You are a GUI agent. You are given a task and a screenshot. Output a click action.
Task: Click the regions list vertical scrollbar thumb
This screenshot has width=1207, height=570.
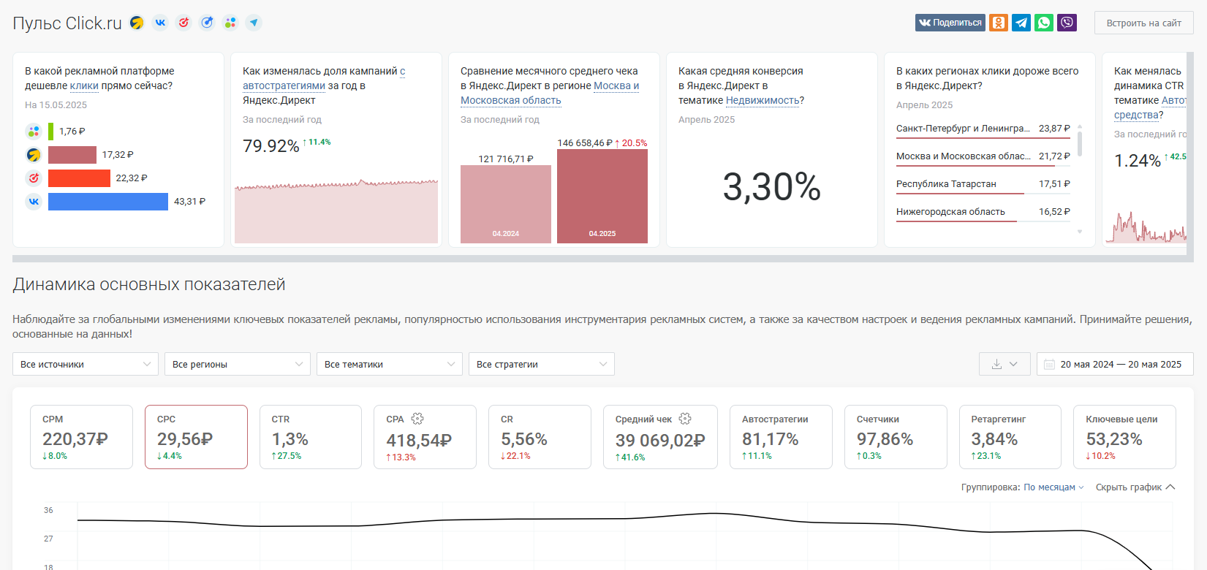1080,143
